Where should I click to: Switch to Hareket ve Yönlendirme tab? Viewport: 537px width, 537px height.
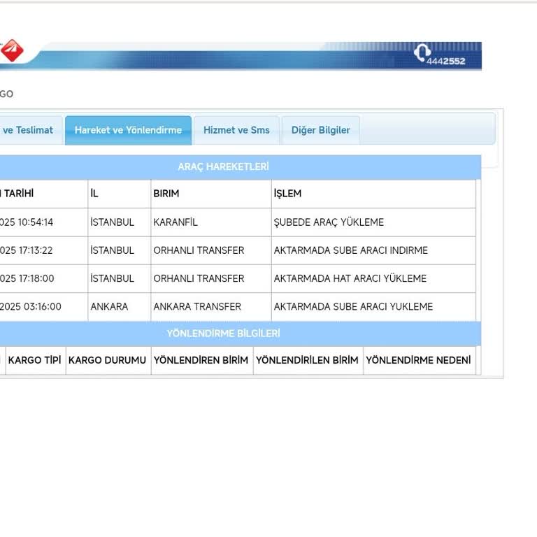pos(128,131)
